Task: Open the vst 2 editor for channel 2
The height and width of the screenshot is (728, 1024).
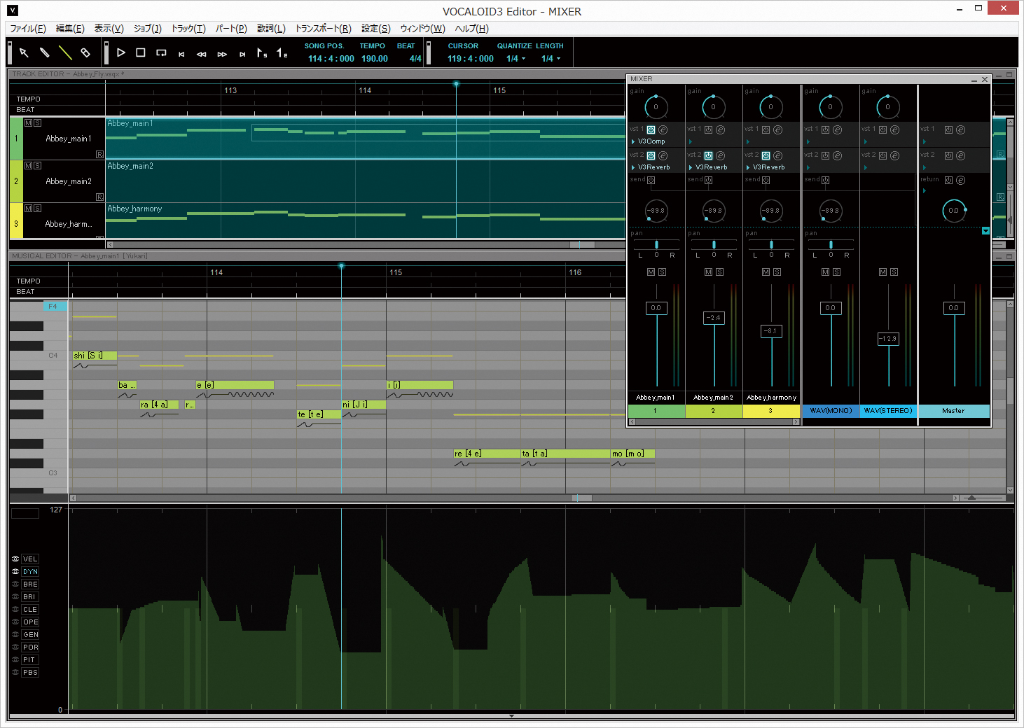Action: click(720, 155)
